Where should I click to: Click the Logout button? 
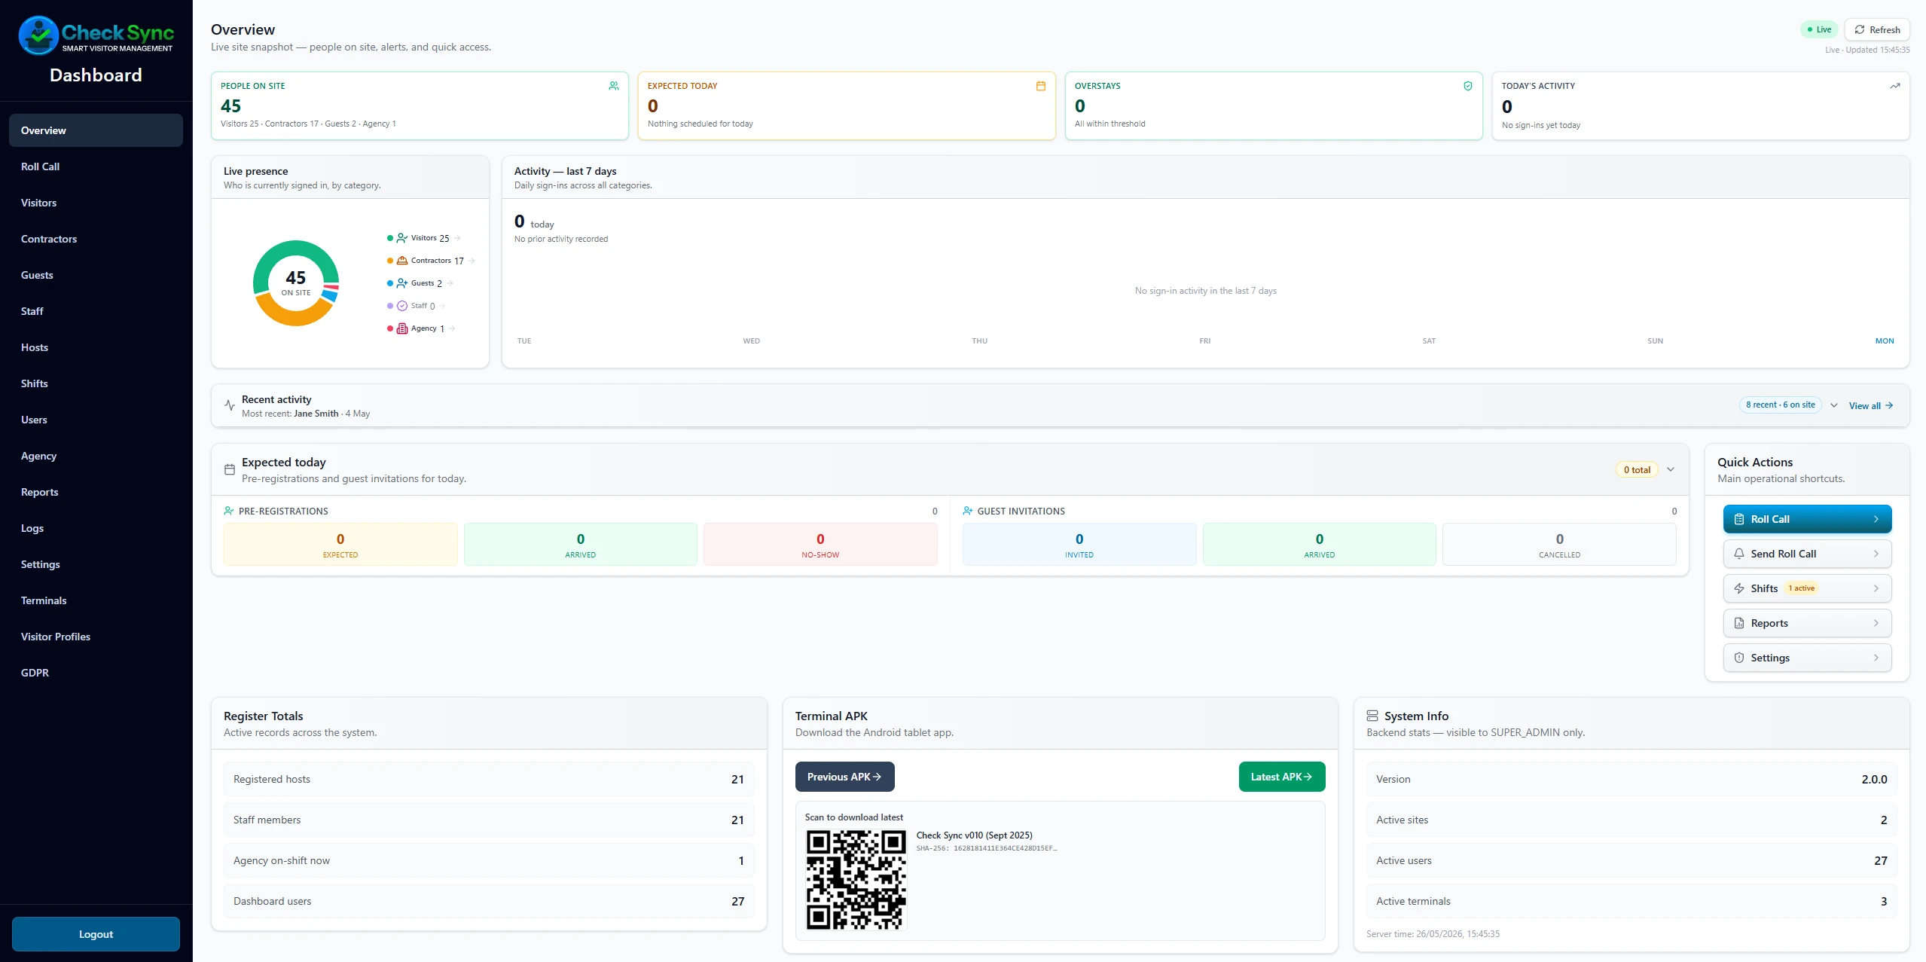click(x=96, y=934)
